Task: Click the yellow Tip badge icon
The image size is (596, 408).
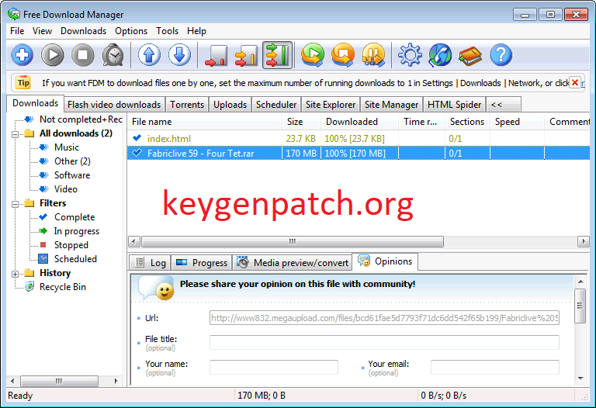Action: [23, 82]
